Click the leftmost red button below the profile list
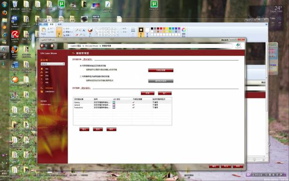289x181 pixels. [x=84, y=129]
